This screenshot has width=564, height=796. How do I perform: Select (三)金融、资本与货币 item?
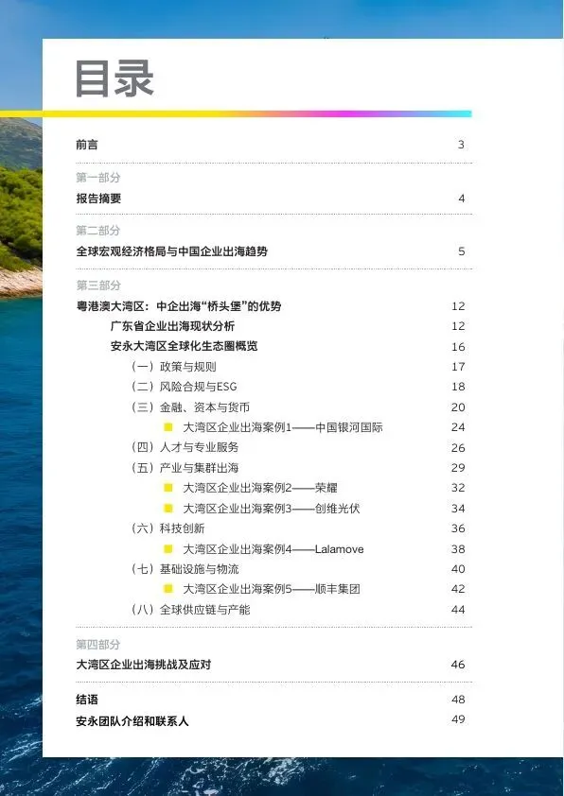tap(190, 407)
